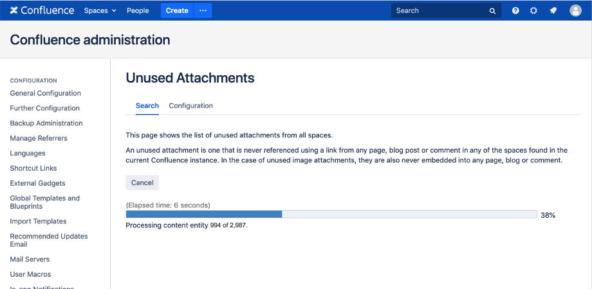Screen dimensions: 592x289
Task: Focus the Search input field
Action: click(447, 10)
